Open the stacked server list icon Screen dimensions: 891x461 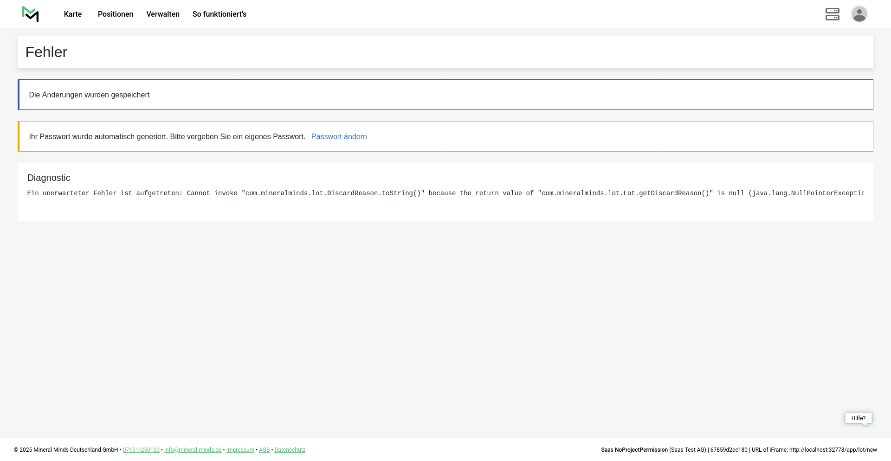[832, 14]
